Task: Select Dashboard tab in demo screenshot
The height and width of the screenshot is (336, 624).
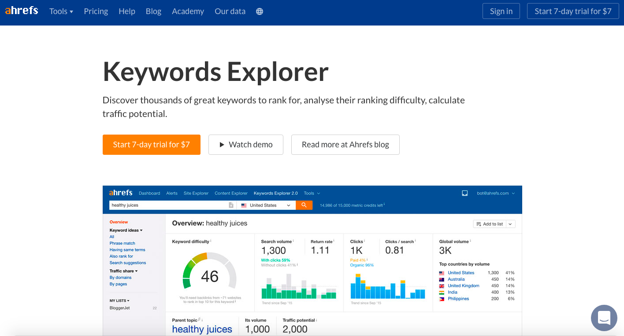Action: click(x=149, y=193)
